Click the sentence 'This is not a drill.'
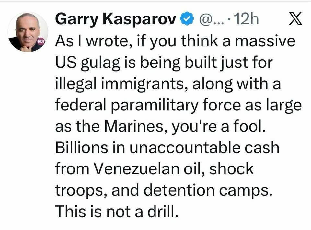This screenshot has height=230, width=311. pos(116,211)
